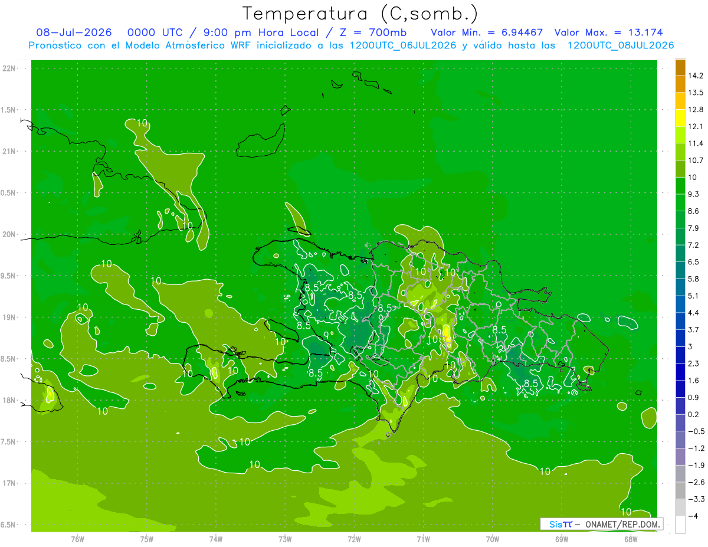This screenshot has width=708, height=547.
Task: Select the date "08-Jul-2026" in header
Action: tap(74, 32)
